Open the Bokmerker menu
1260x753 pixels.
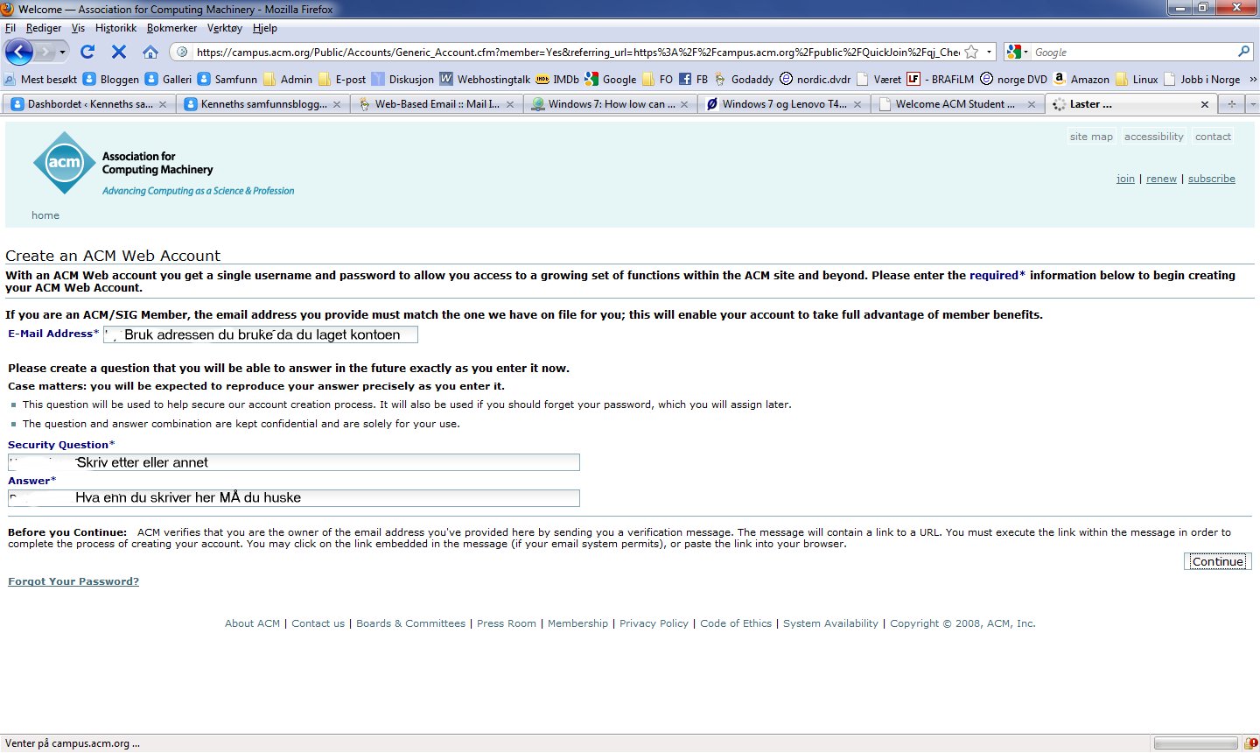click(x=172, y=28)
